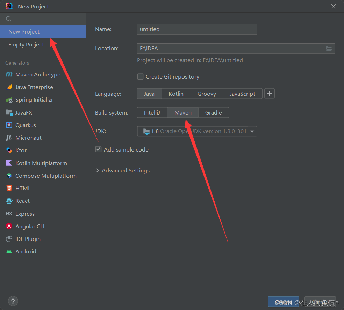Choose Maven build system
Viewport: 344px width, 310px height.
click(183, 113)
